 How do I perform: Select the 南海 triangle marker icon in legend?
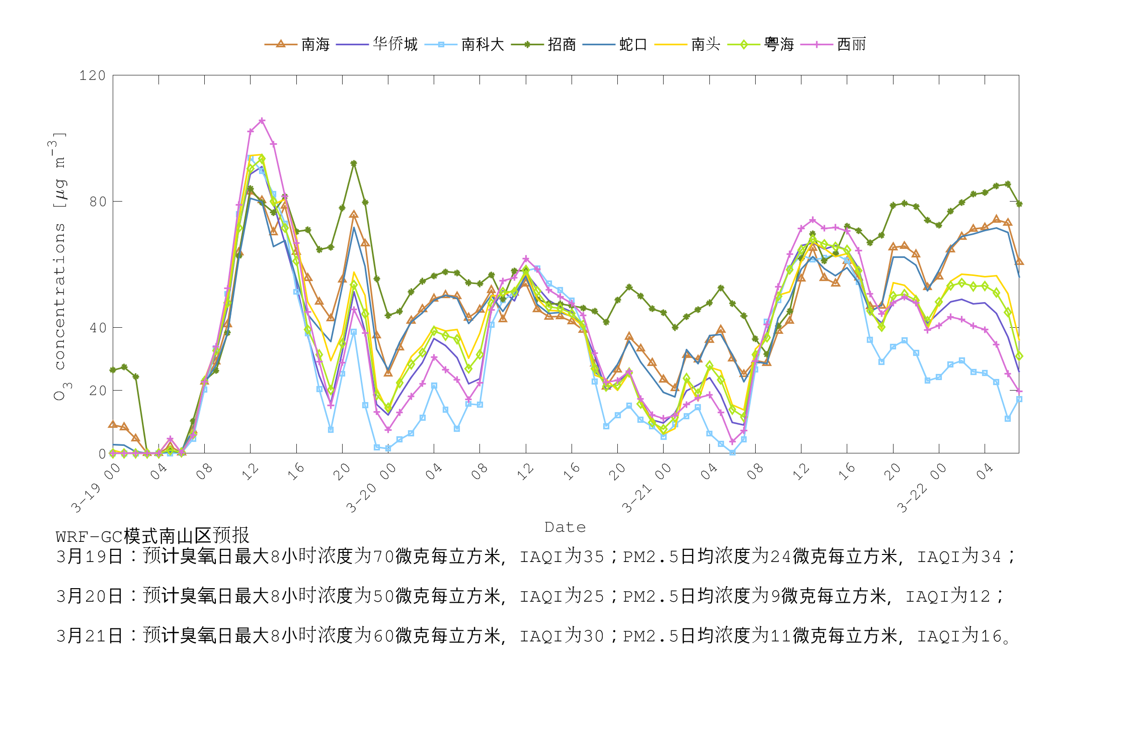(280, 44)
